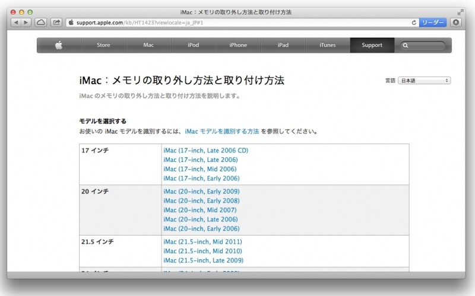Viewport: 475px width, 296px height.
Task: Click the Apple logo in navigation bar
Action: [x=59, y=45]
